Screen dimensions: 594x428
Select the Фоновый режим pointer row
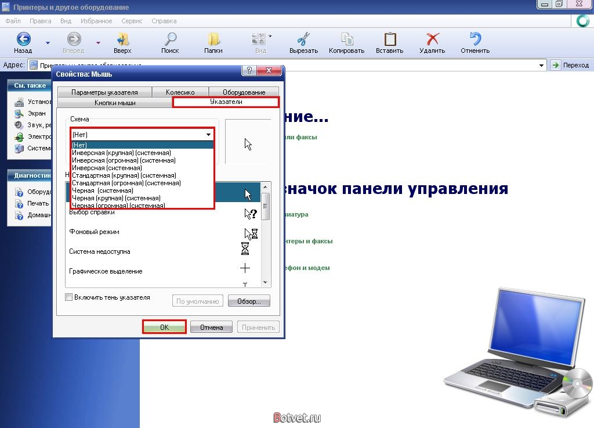click(163, 232)
